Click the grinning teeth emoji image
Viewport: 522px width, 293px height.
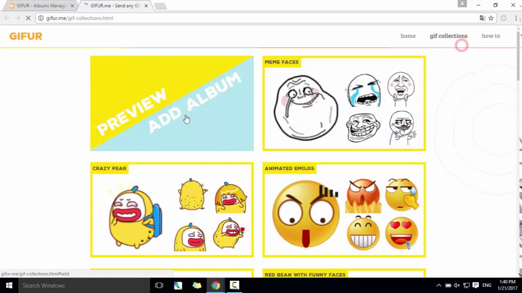(363, 232)
